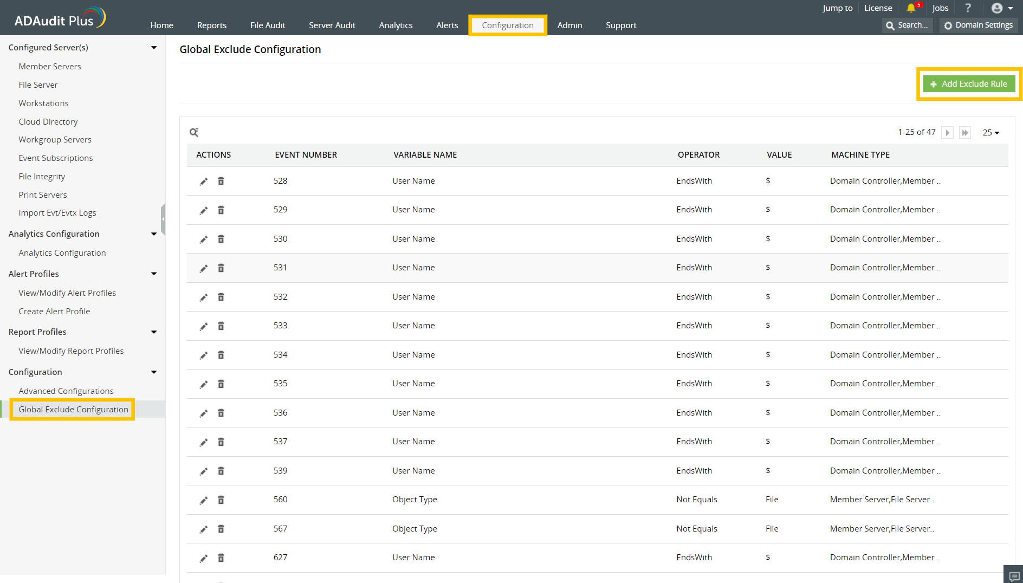Open the help question mark icon
The width and height of the screenshot is (1023, 583).
click(968, 8)
